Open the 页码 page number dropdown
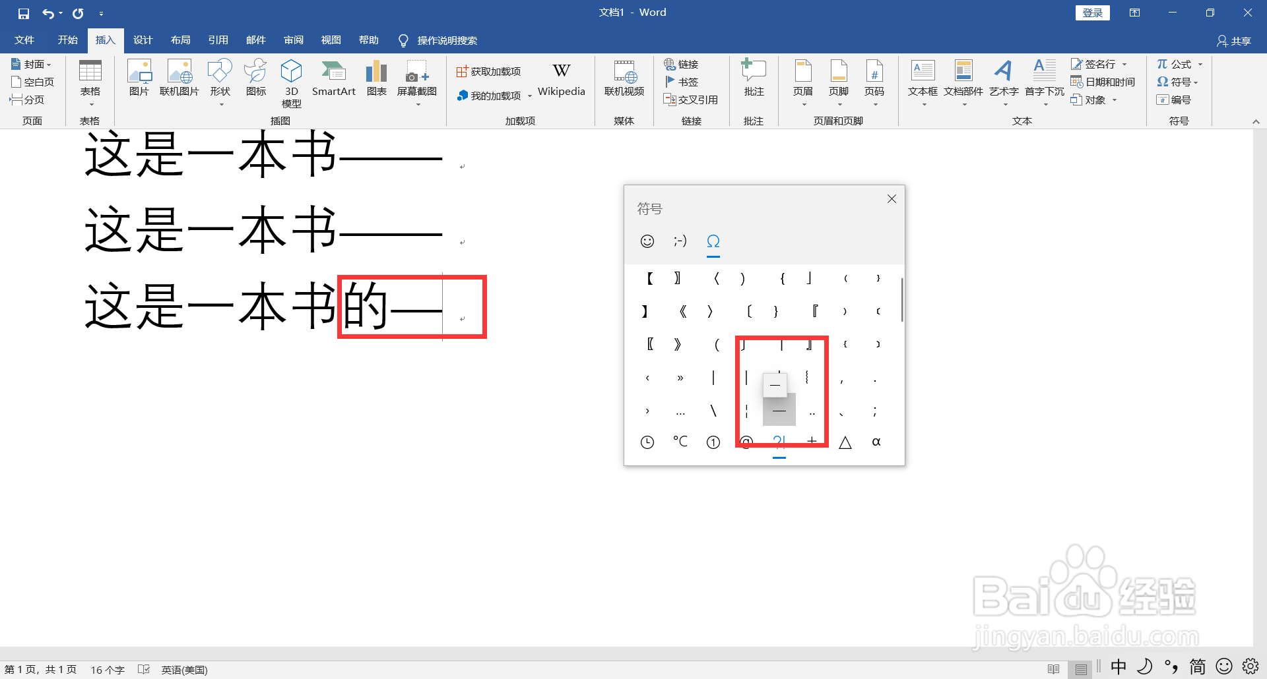Viewport: 1267px width, 679px height. click(874, 84)
